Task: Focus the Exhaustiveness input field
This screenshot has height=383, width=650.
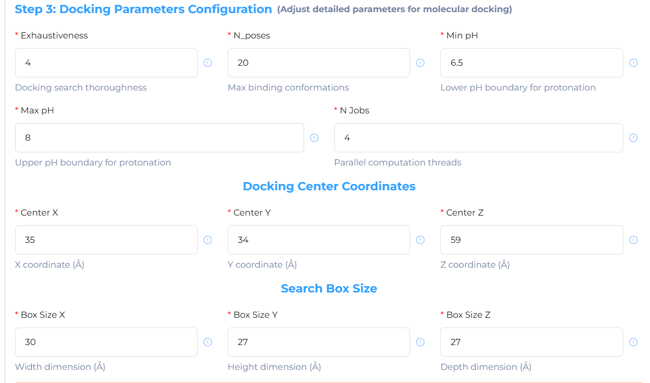Action: tap(106, 63)
